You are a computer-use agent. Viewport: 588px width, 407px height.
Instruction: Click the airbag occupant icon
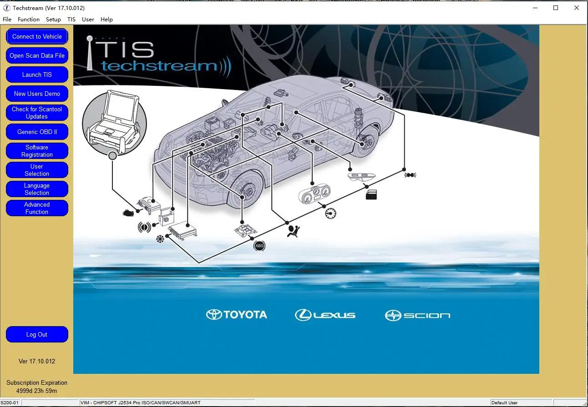[x=294, y=231]
